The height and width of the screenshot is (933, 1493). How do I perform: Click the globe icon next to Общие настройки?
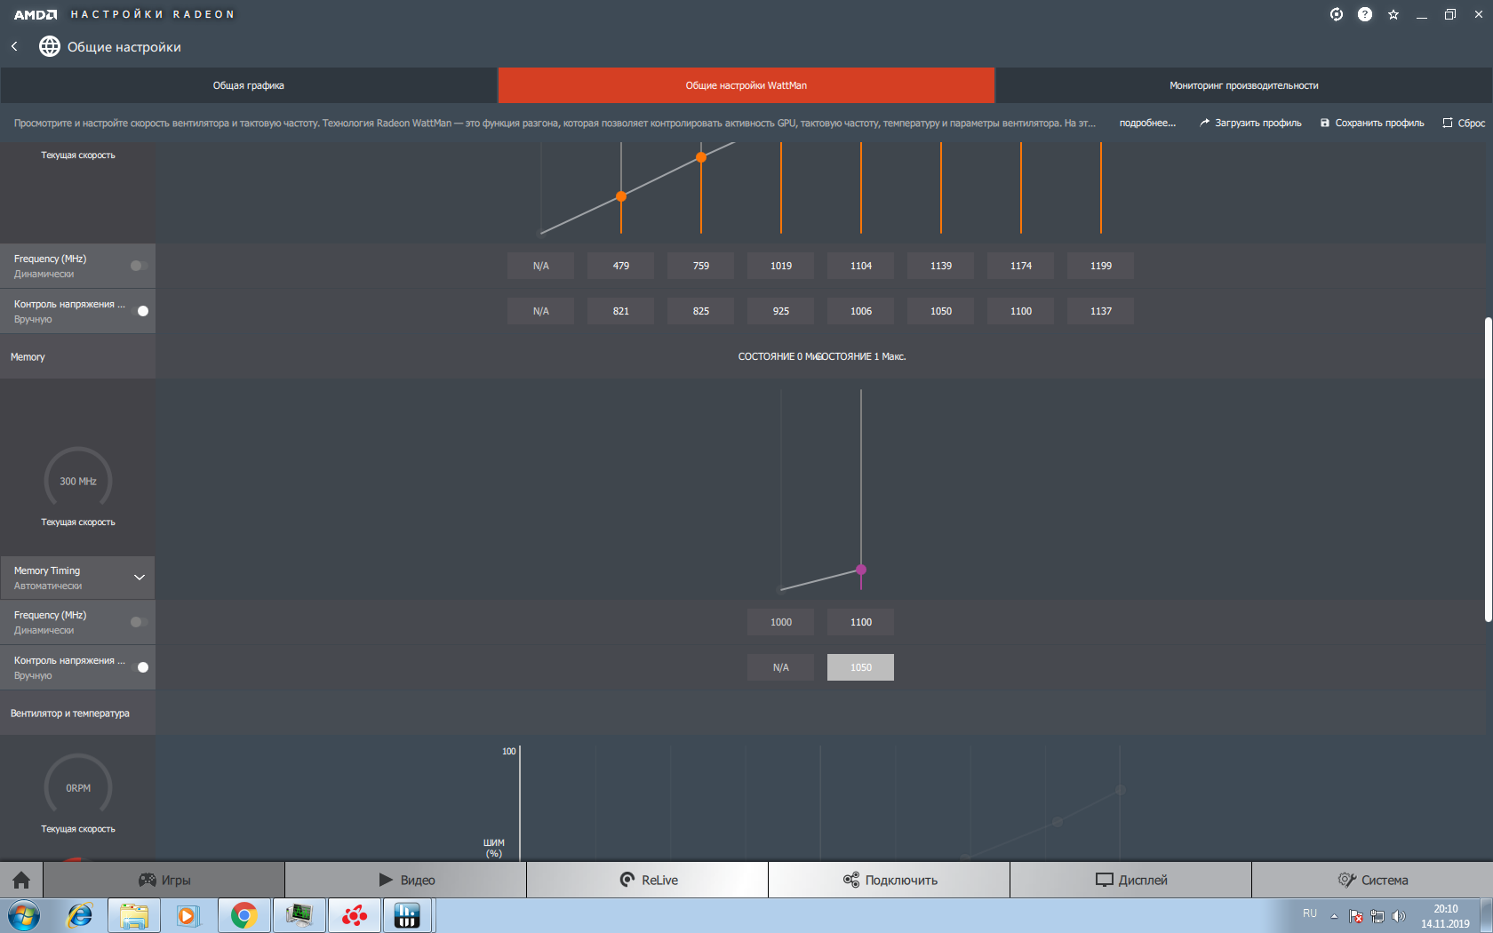click(50, 46)
